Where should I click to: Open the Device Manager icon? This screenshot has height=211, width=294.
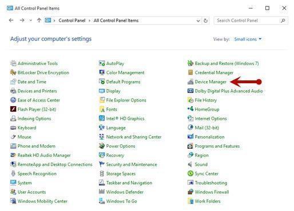(x=190, y=82)
